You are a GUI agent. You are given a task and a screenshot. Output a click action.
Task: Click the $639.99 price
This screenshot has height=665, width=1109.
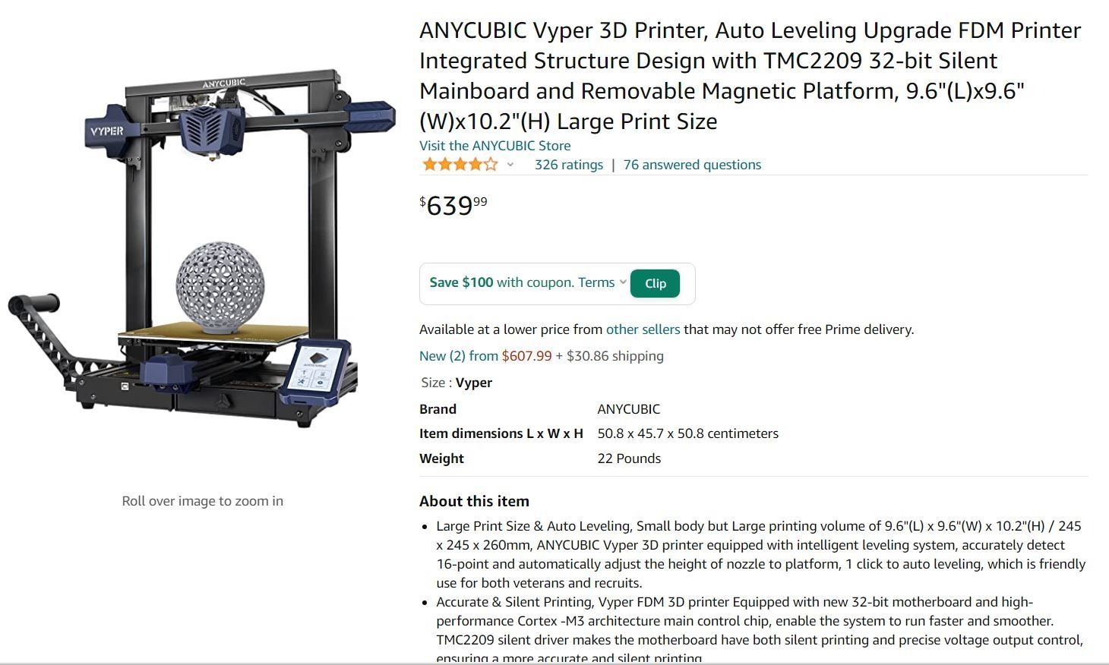pyautogui.click(x=453, y=205)
